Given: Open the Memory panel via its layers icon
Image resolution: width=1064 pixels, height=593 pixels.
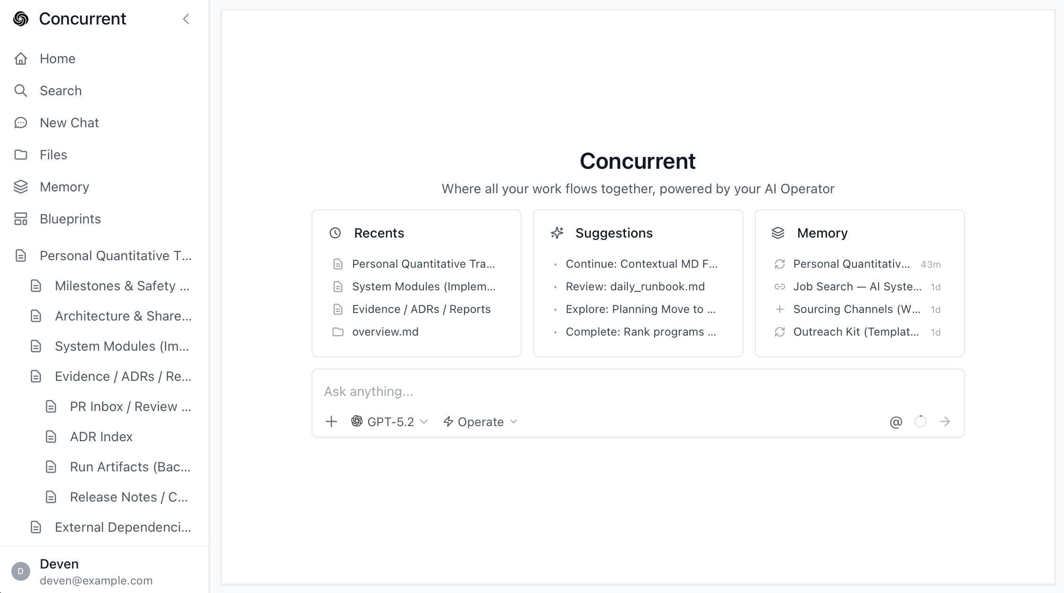Looking at the screenshot, I should pos(21,187).
